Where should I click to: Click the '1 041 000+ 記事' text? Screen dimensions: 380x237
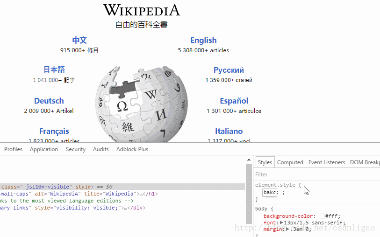(x=54, y=80)
